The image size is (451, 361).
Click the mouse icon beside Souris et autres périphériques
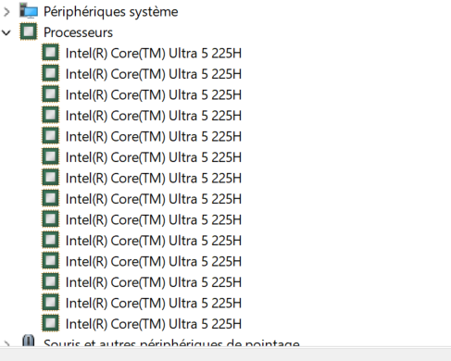(x=29, y=341)
